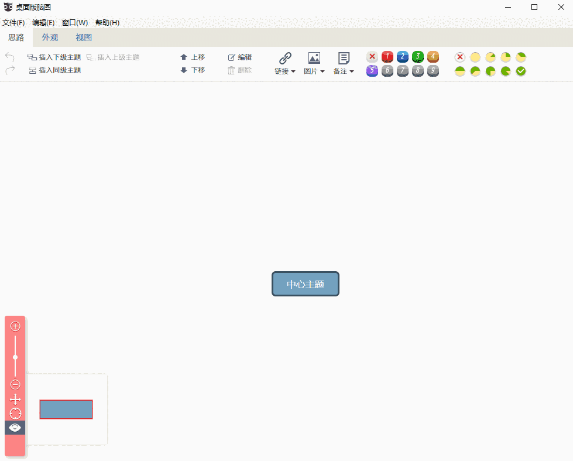Click the zoom slider handle
The height and width of the screenshot is (461, 573).
pos(15,357)
